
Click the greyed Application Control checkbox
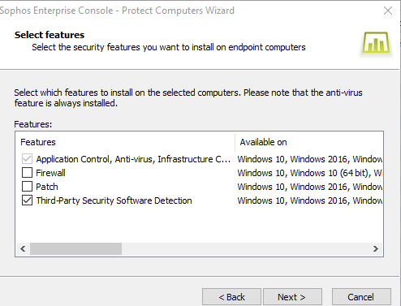pos(27,159)
